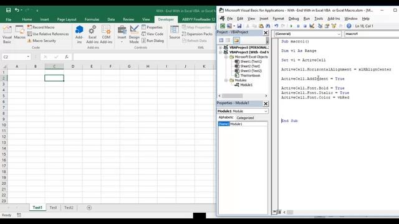The image size is (399, 224).
Task: Toggle Use Relative References option
Action: (x=48, y=34)
